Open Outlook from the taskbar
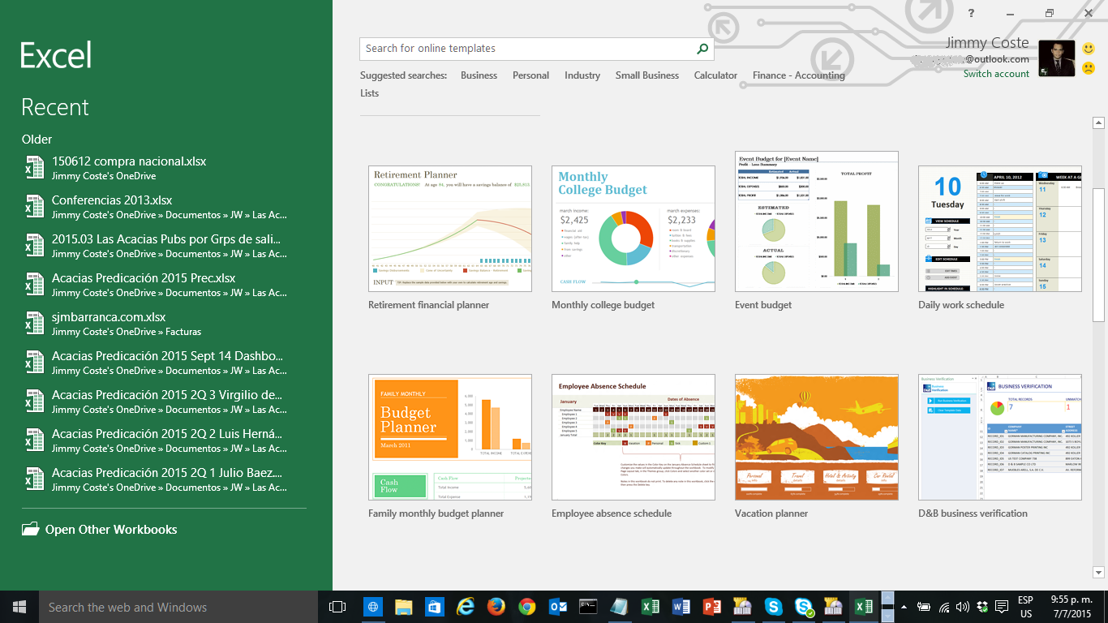This screenshot has width=1108, height=623. (x=558, y=607)
